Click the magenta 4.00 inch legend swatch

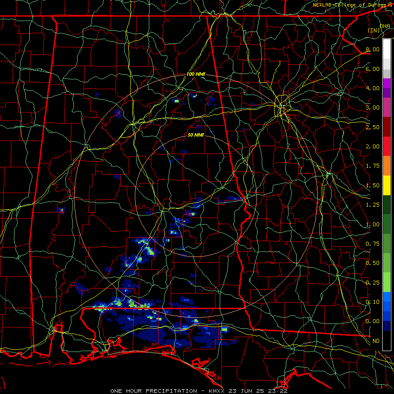click(387, 84)
